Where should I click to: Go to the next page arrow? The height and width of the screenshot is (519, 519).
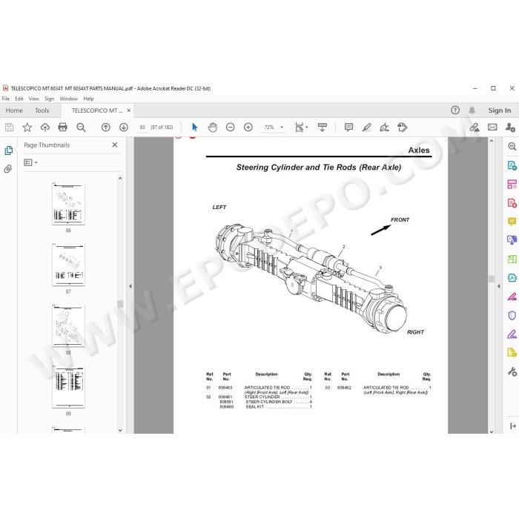(x=124, y=127)
